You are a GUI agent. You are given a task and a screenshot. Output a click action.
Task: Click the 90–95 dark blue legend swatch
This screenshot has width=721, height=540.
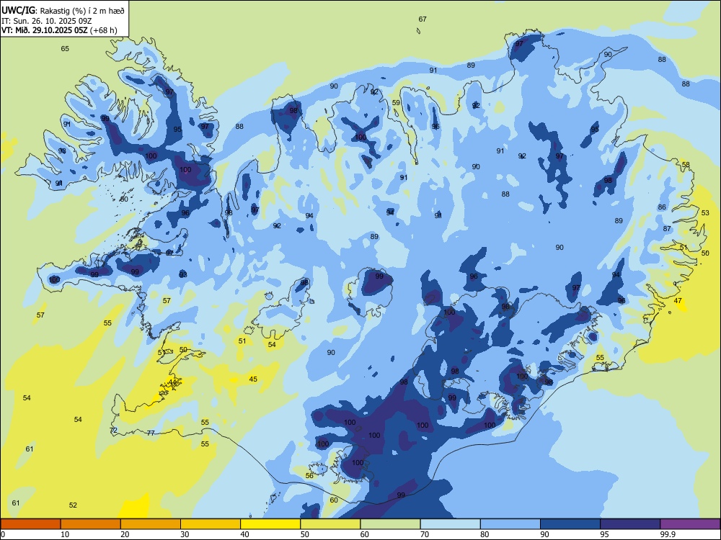pyautogui.click(x=570, y=524)
